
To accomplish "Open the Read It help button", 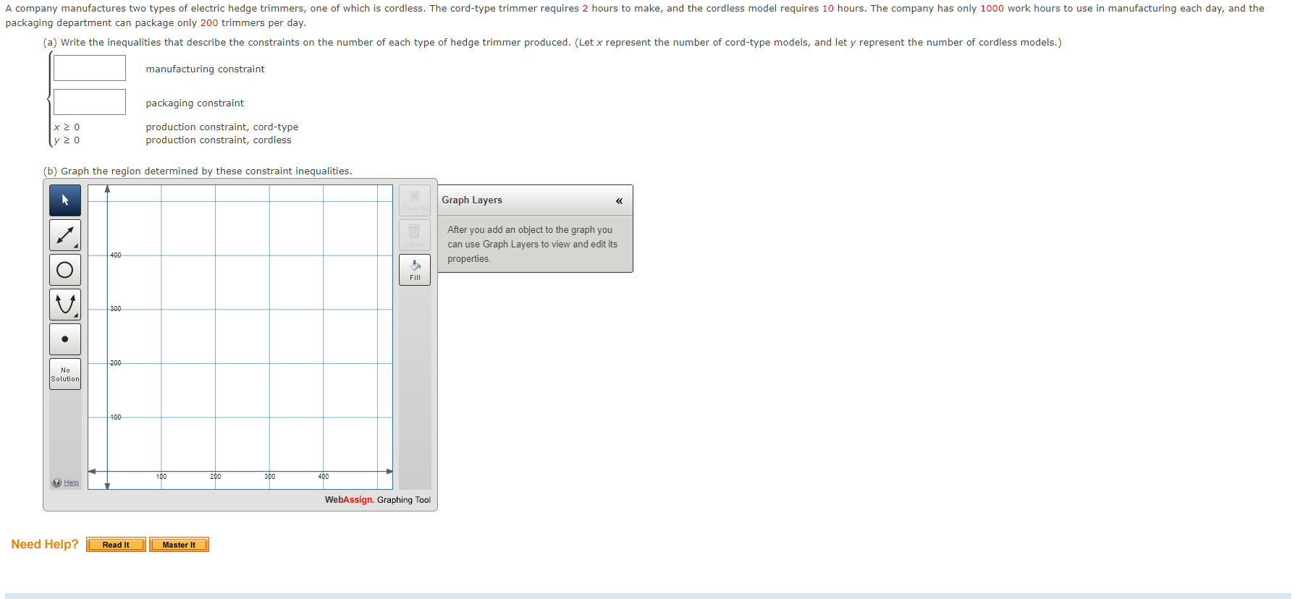I will coord(116,545).
